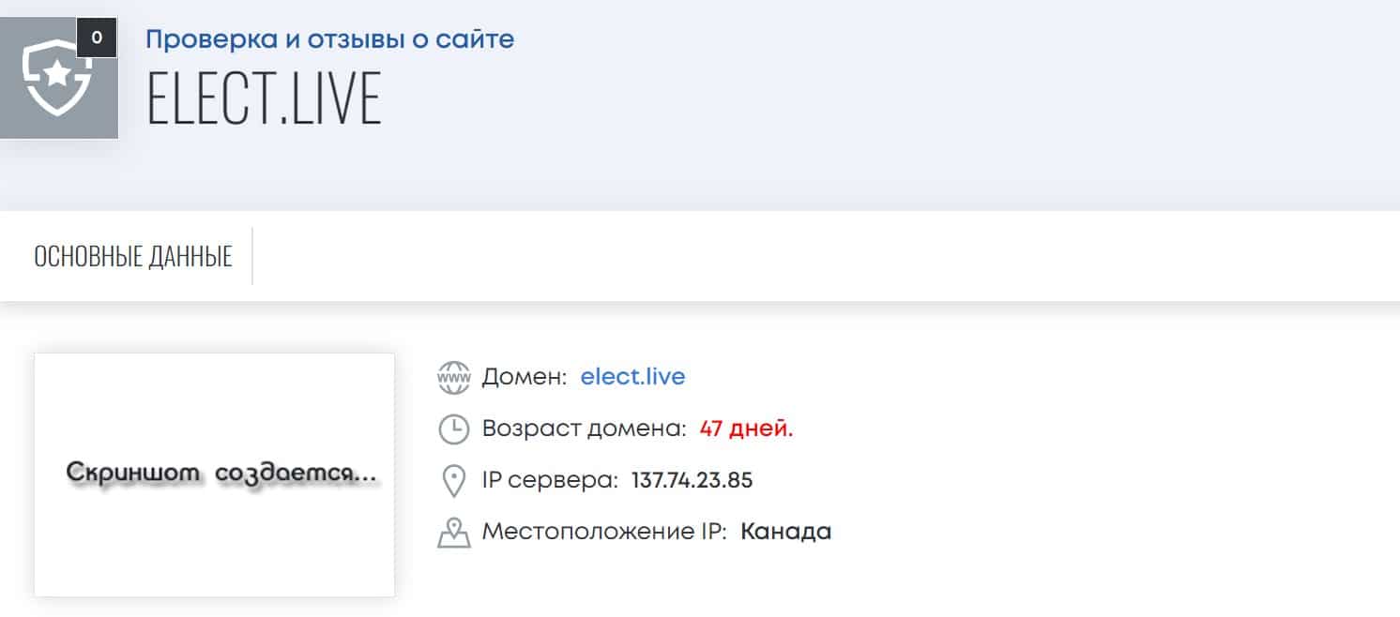Click the Местоположение IP: label
1400x617 pixels.
[604, 533]
